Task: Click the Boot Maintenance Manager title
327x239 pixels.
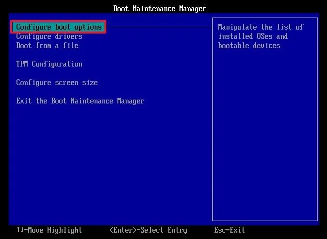Action: (160, 9)
